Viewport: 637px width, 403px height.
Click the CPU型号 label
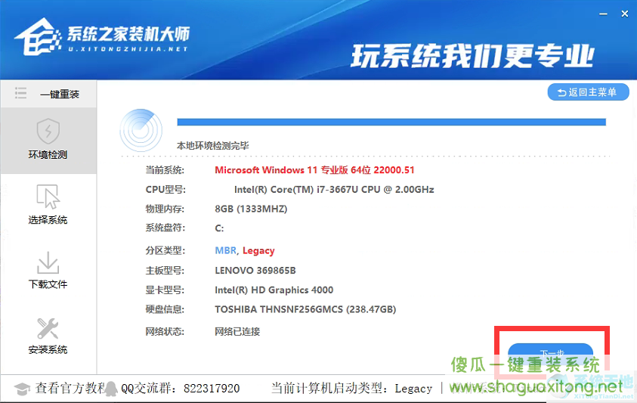(165, 190)
